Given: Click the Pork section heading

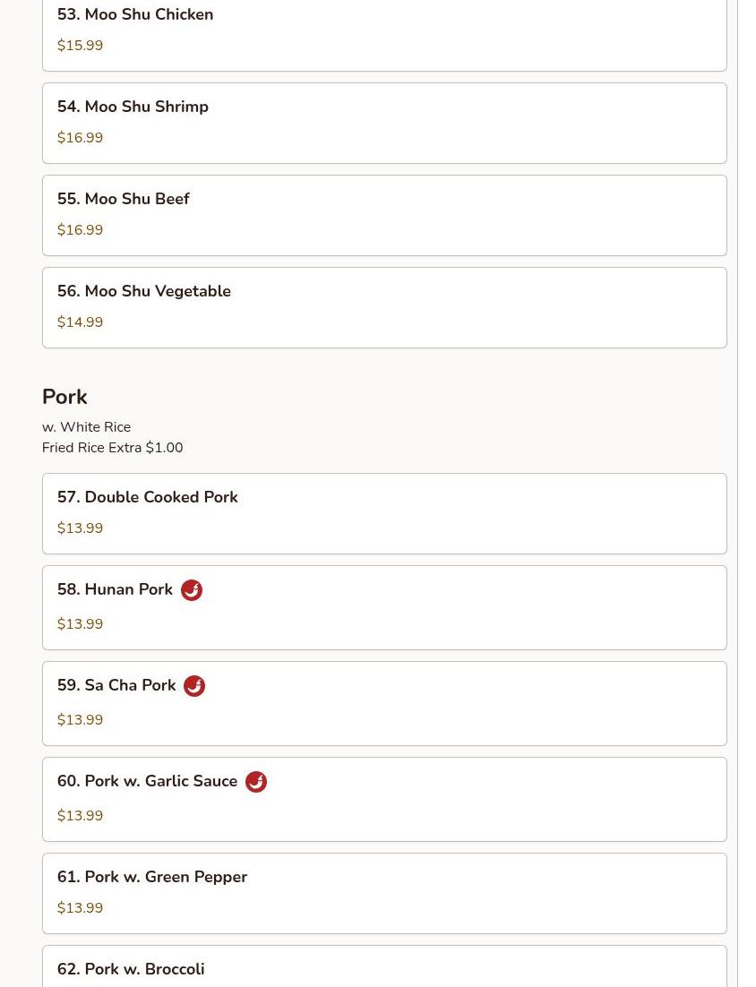Looking at the screenshot, I should coord(64,397).
